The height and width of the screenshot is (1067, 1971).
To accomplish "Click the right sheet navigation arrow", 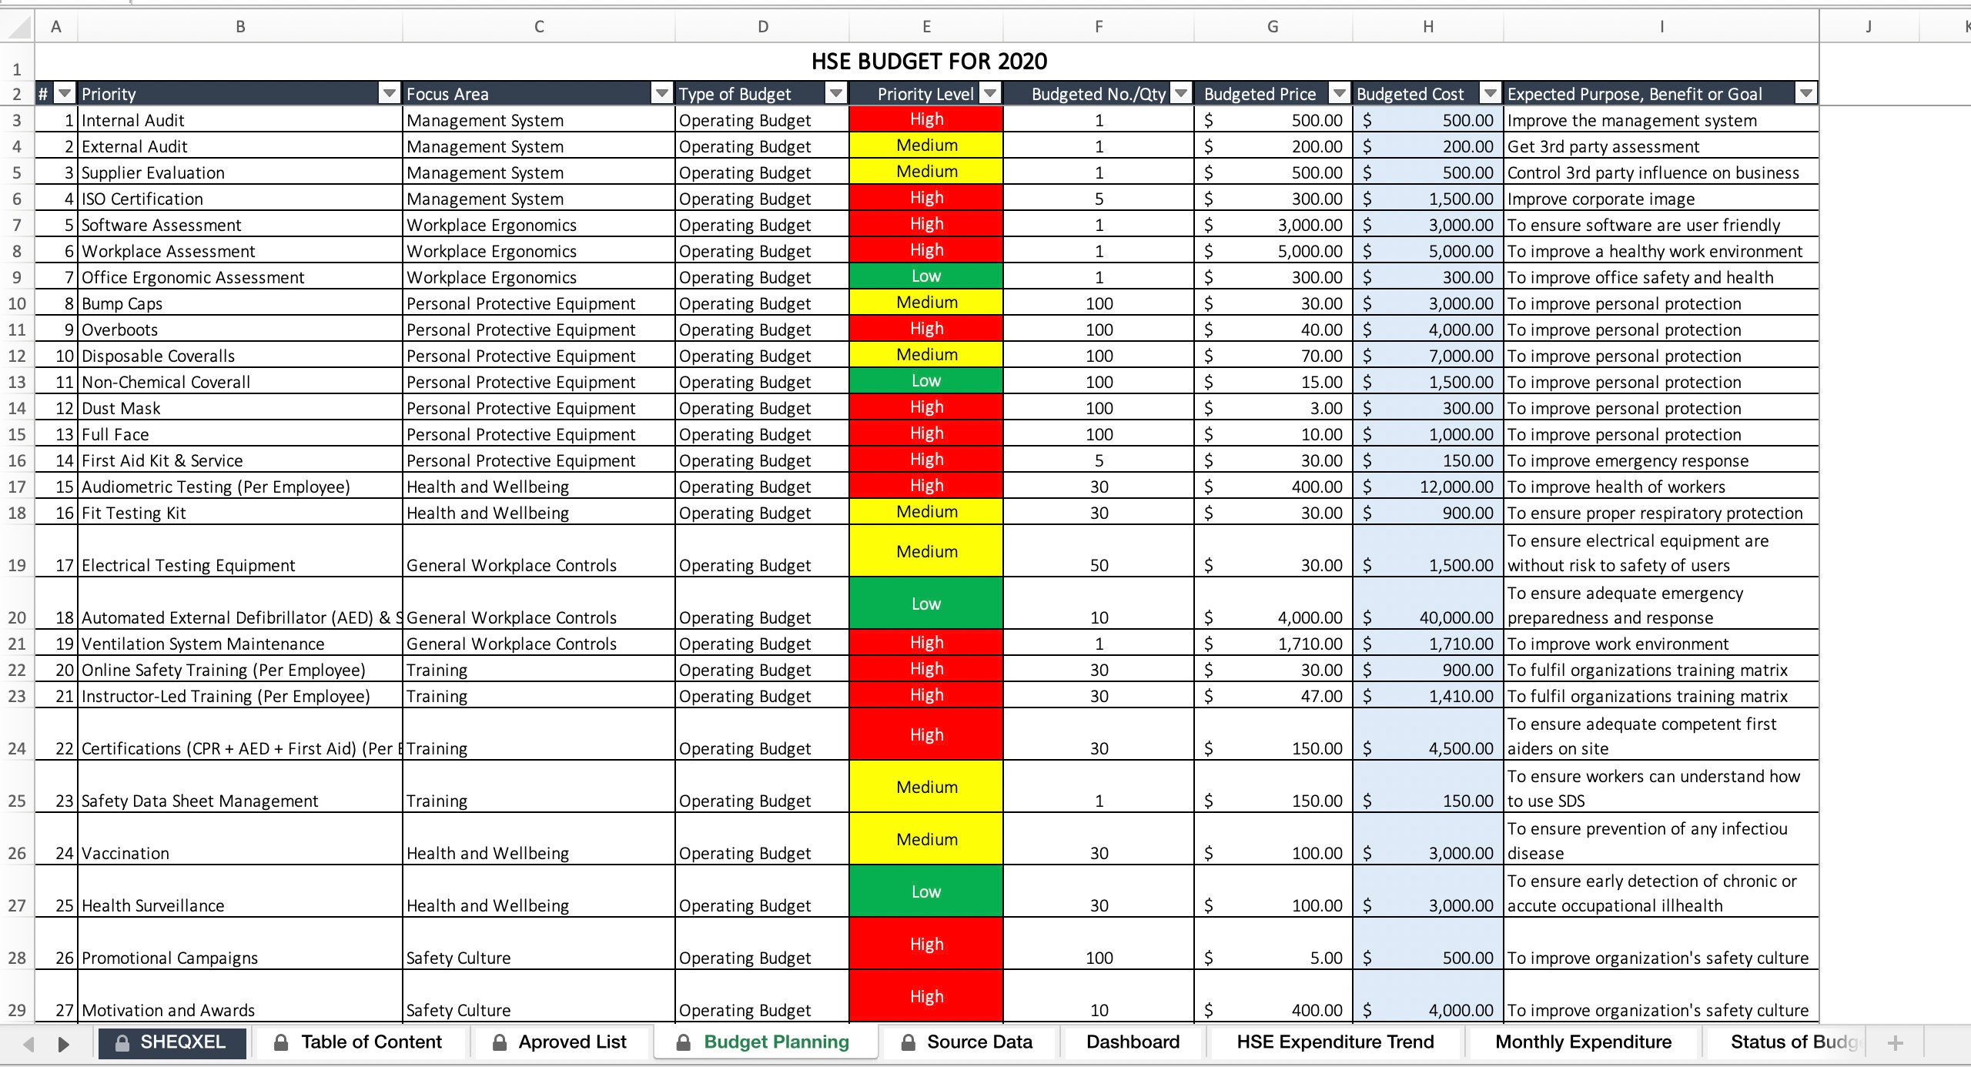I will (63, 1044).
